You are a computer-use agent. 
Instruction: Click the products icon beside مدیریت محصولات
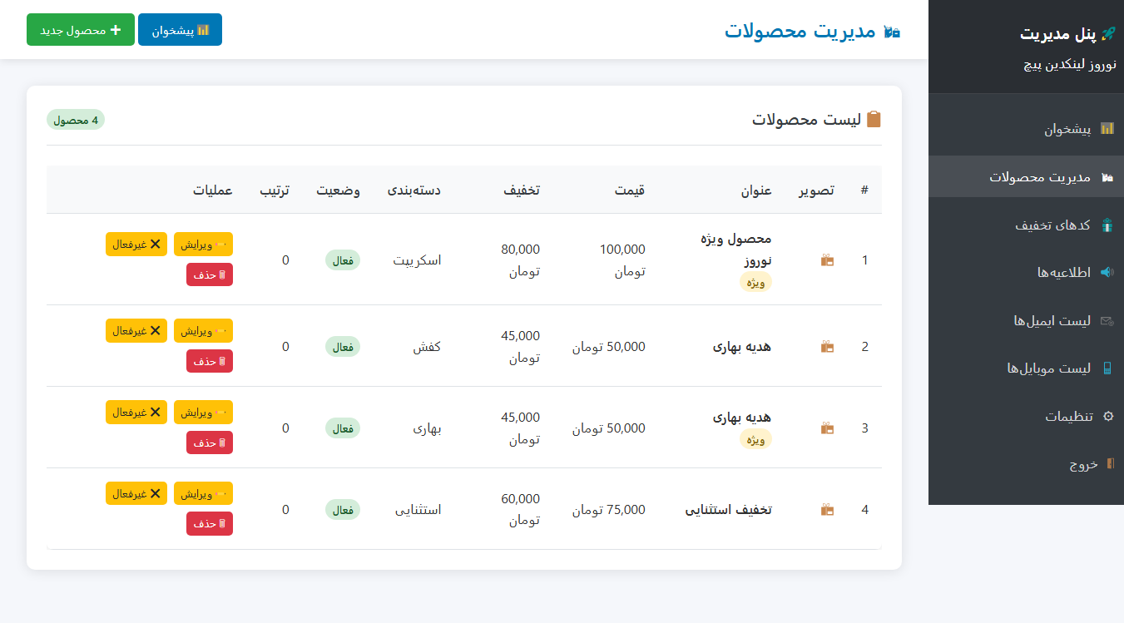click(1107, 176)
